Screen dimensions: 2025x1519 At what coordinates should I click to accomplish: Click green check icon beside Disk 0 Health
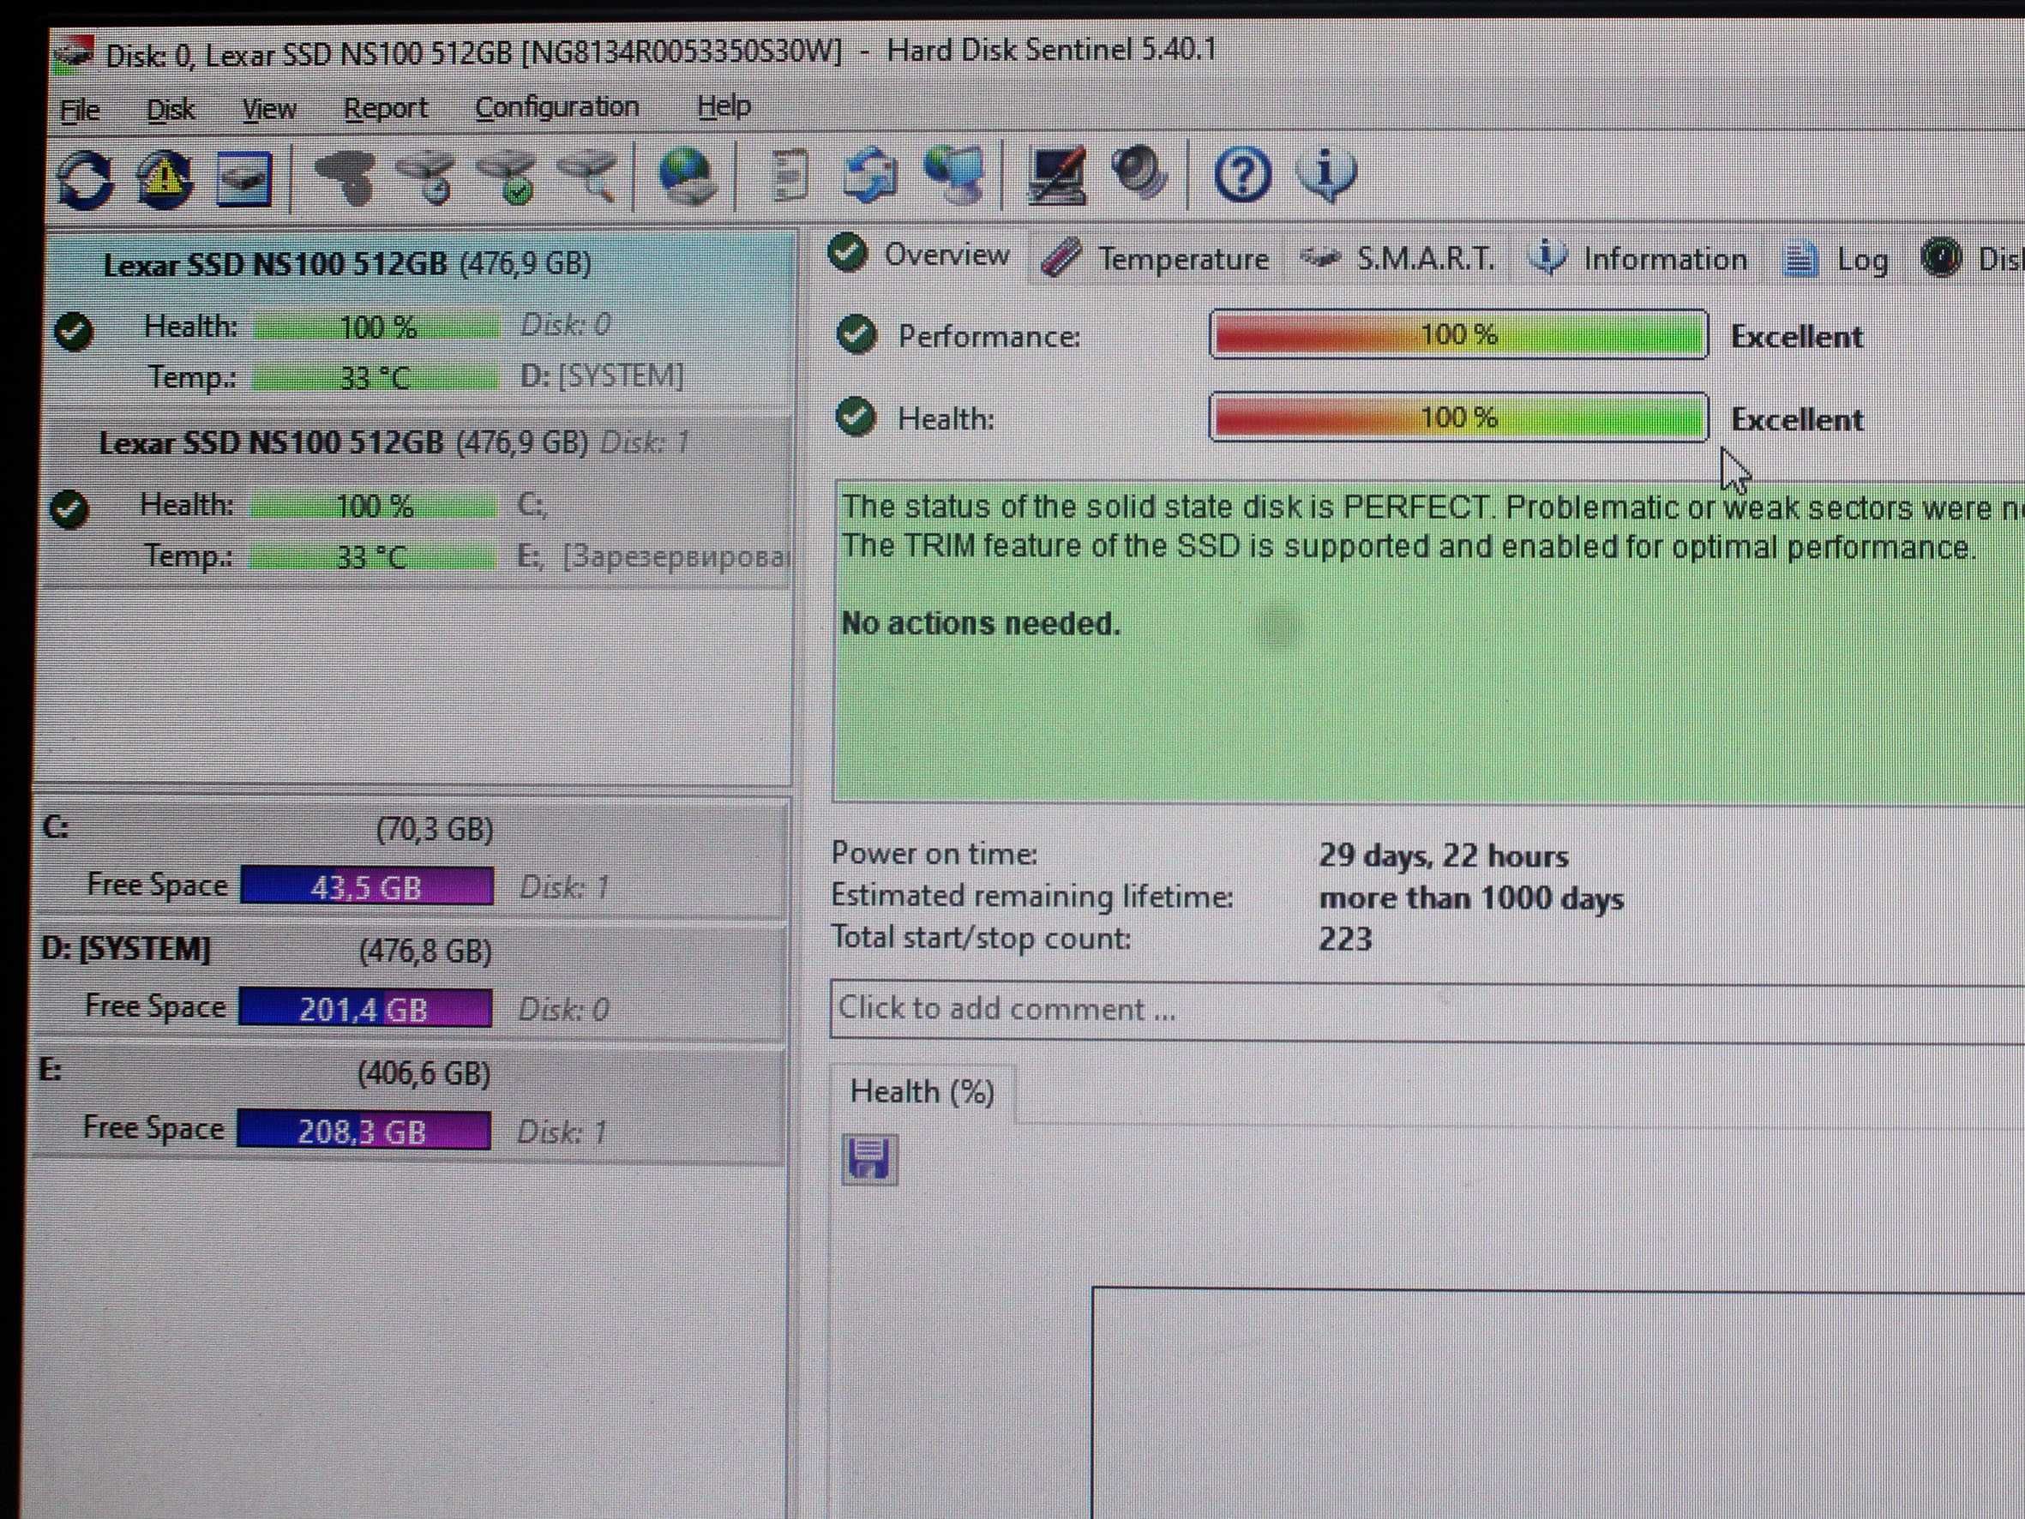pyautogui.click(x=73, y=331)
